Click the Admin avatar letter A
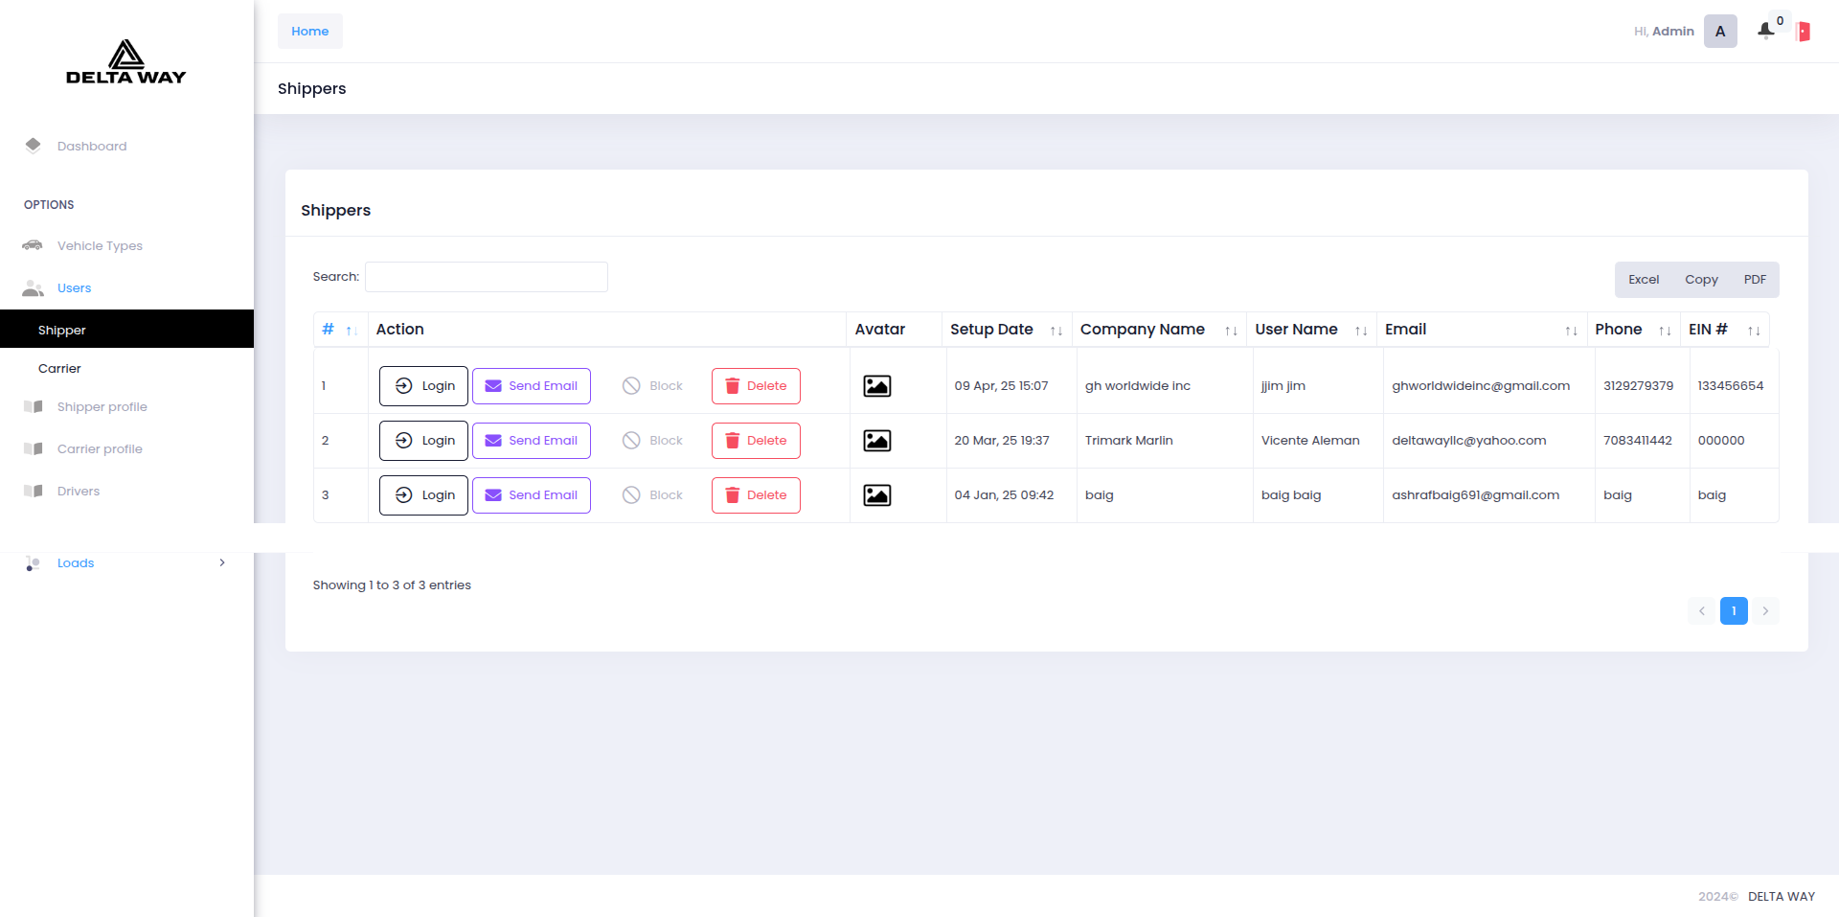The image size is (1839, 917). pyautogui.click(x=1719, y=32)
